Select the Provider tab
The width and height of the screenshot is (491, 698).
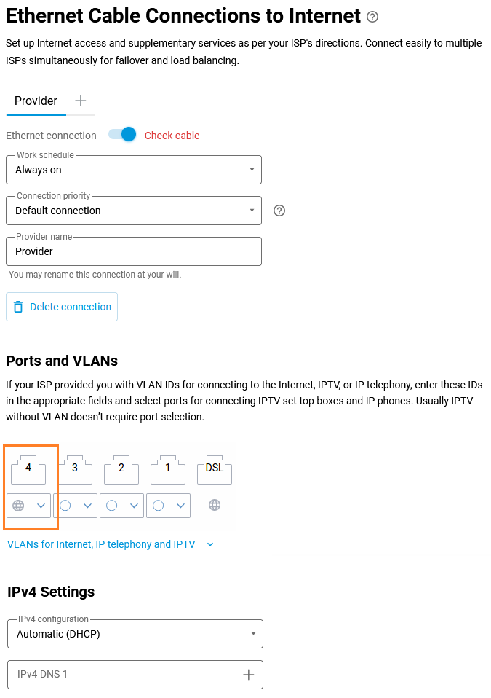36,101
